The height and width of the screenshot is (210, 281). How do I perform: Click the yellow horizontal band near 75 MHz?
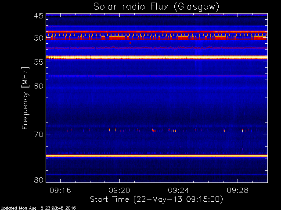pyautogui.click(x=157, y=156)
